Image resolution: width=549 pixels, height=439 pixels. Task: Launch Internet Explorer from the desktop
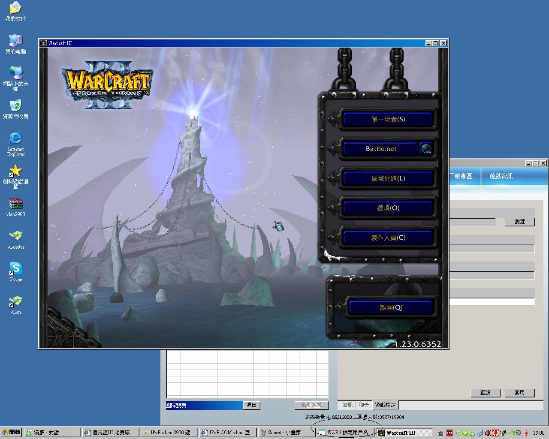[x=15, y=144]
